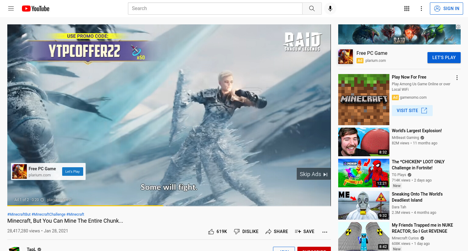This screenshot has height=251, width=468.
Task: Start voice search with microphone
Action: tap(330, 9)
